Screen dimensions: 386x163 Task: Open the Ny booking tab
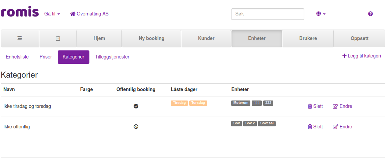(151, 39)
